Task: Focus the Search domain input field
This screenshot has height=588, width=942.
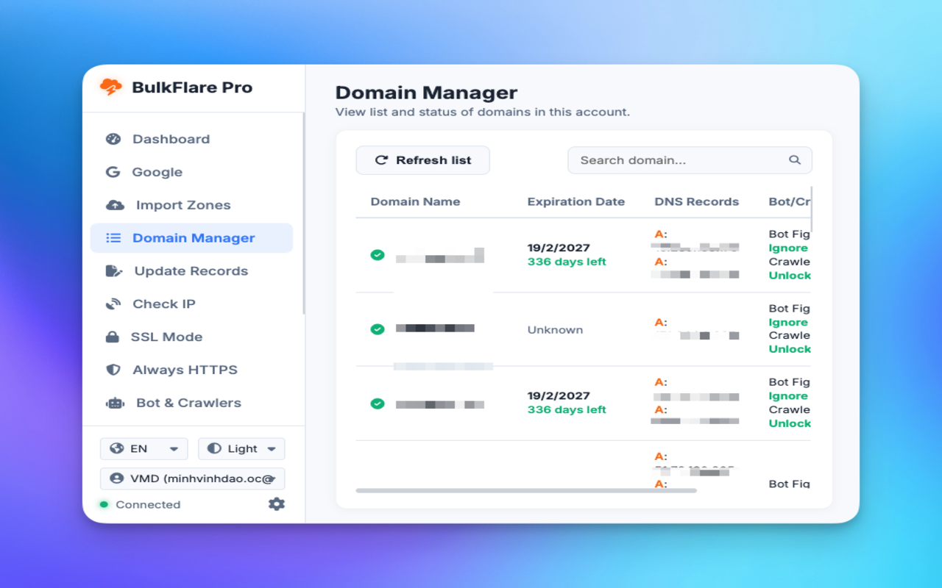Action: [690, 160]
